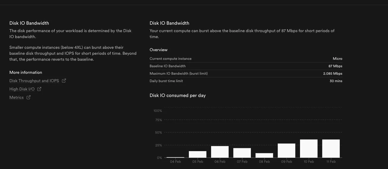Select the 08 Feb bar in the chart
This screenshot has width=388, height=169.
pos(264,155)
